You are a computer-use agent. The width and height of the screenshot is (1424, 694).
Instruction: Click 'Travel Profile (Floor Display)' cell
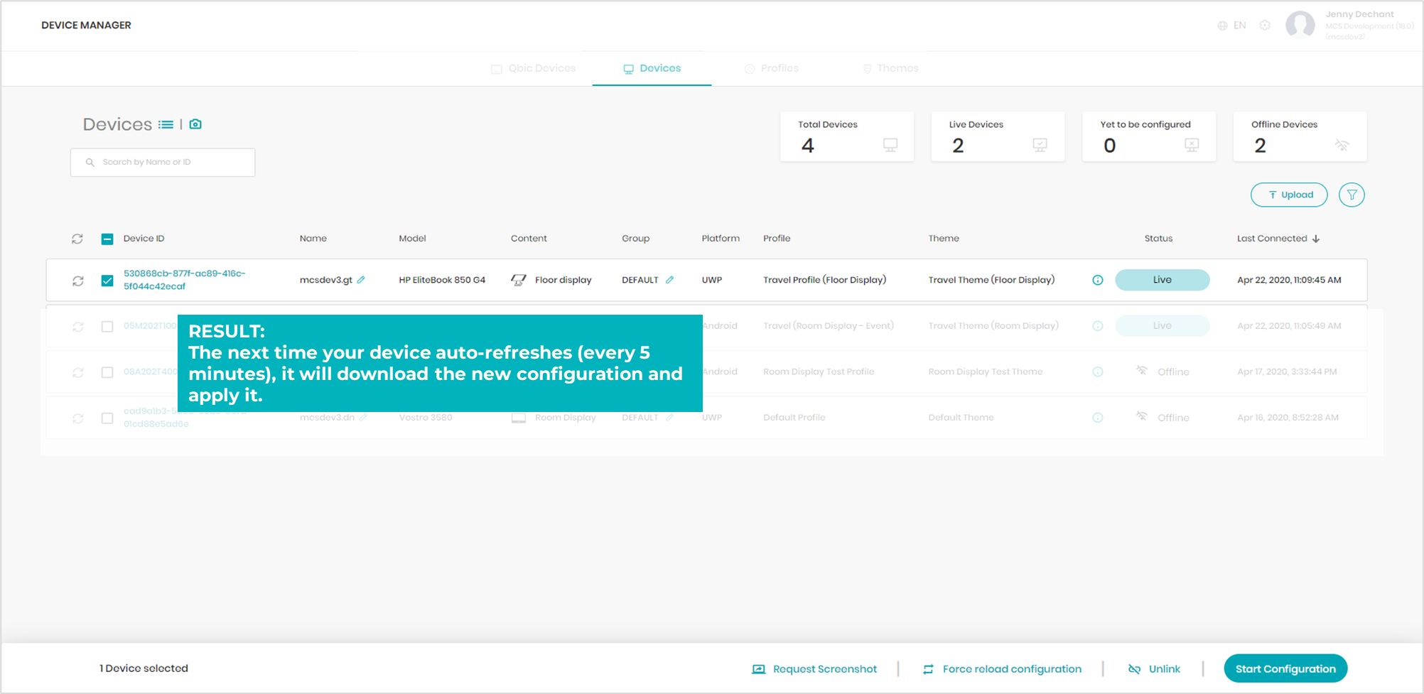pos(825,280)
